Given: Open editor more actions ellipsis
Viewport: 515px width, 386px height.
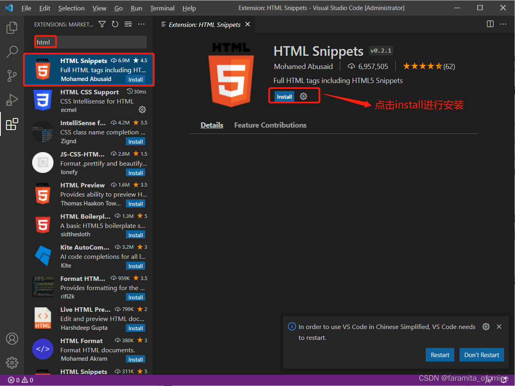Looking at the screenshot, I should 503,24.
